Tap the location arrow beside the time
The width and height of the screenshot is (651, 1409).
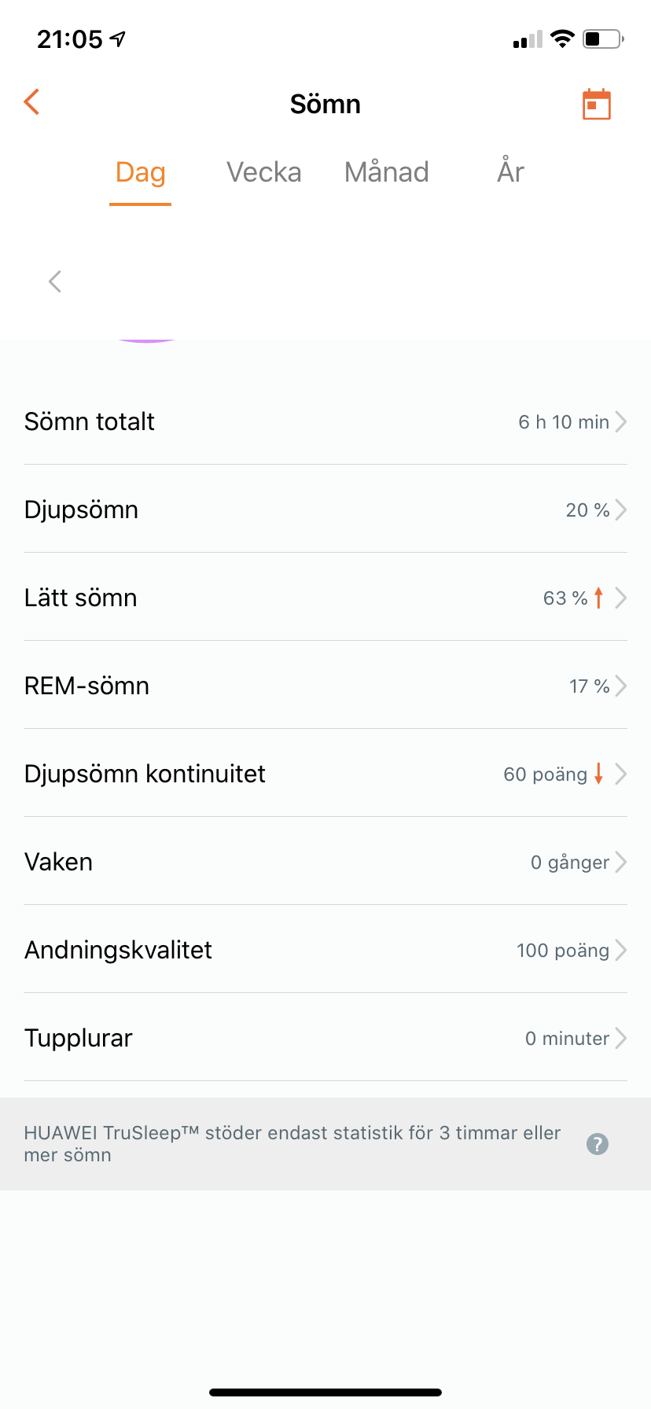point(118,39)
